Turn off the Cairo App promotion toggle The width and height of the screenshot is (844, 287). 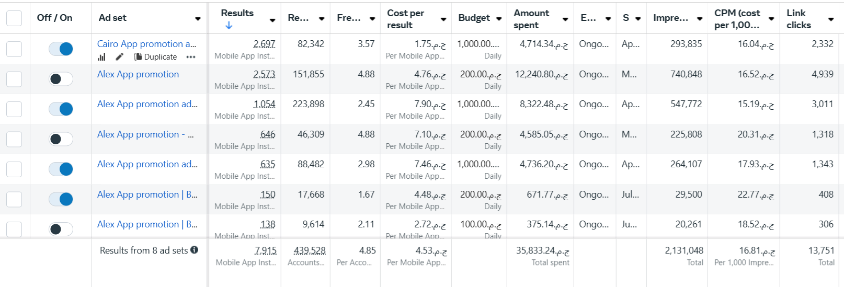pyautogui.click(x=61, y=49)
